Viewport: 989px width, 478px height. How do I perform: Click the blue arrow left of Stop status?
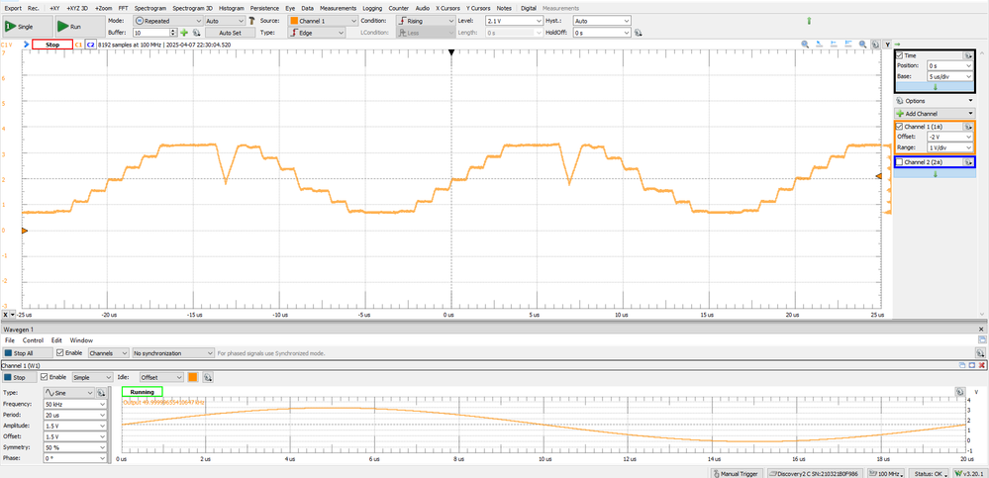point(26,45)
